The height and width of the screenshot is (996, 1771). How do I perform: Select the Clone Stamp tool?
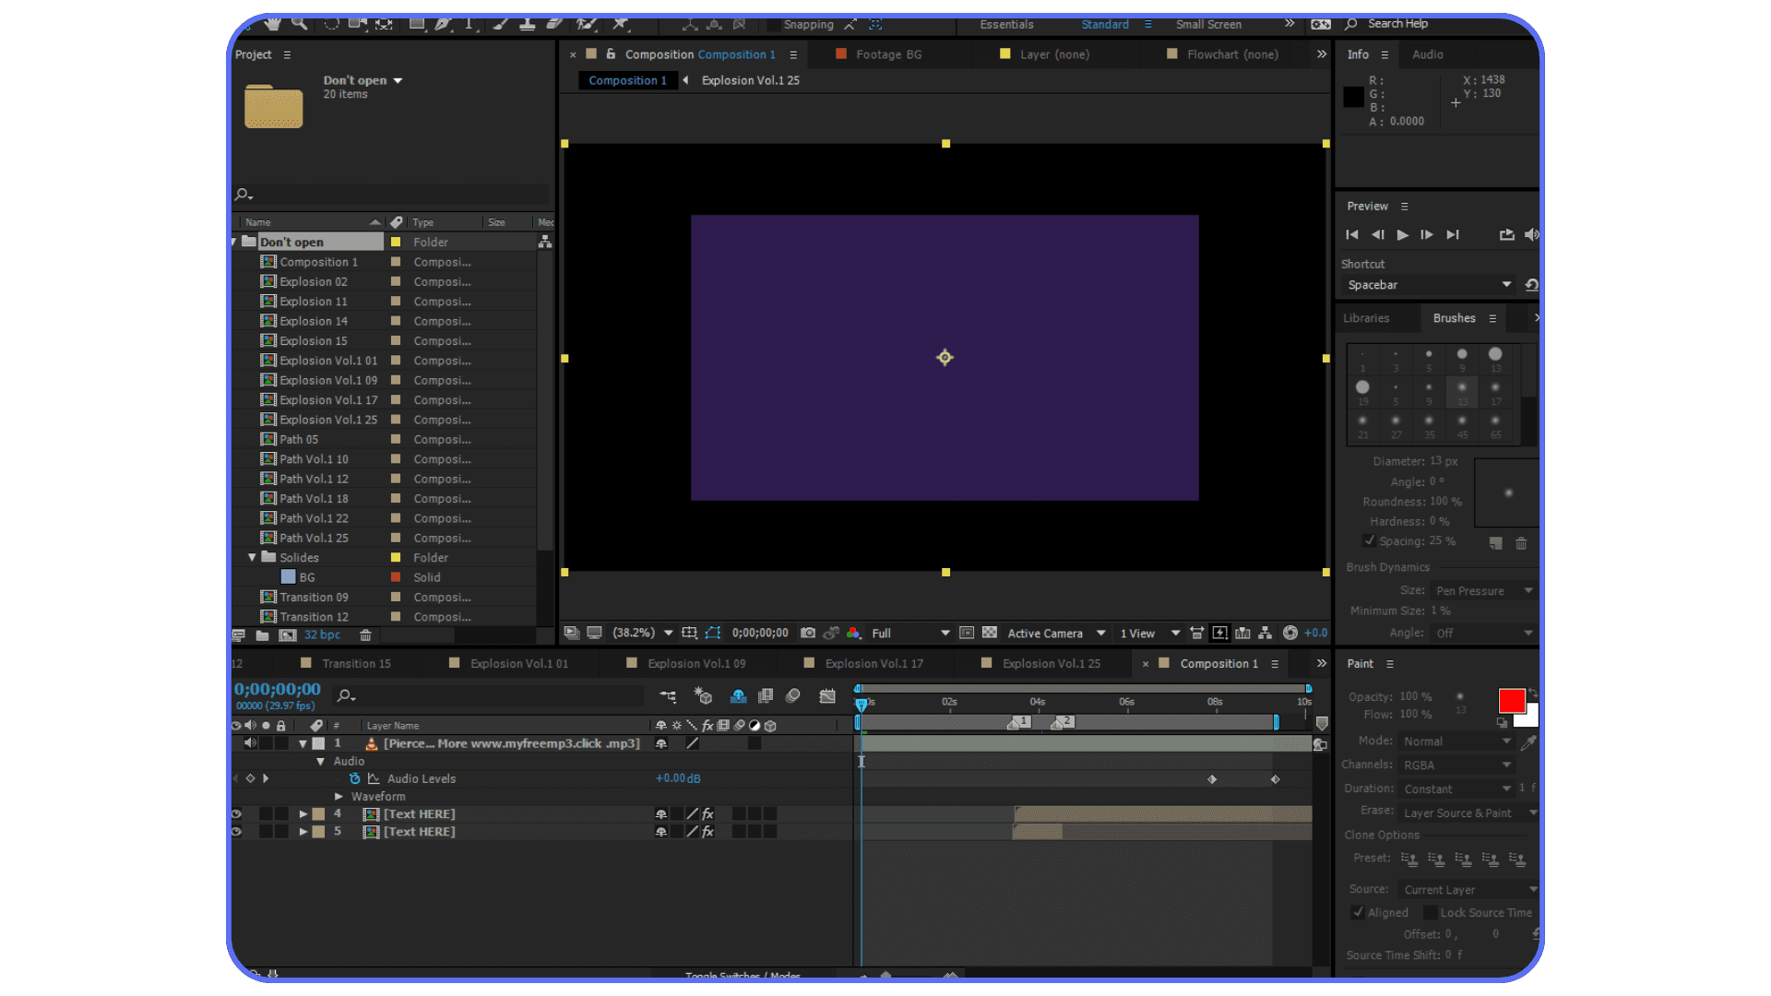coord(529,25)
